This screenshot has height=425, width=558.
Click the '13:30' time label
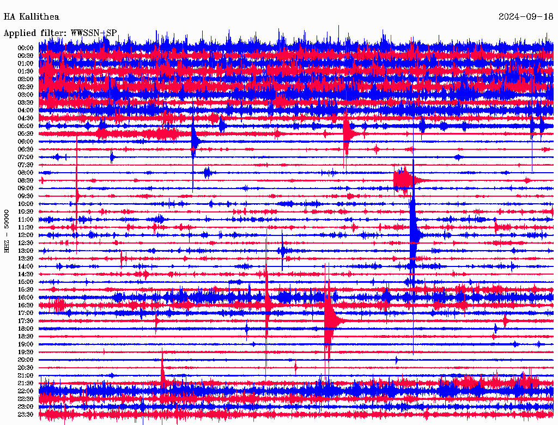click(26, 258)
